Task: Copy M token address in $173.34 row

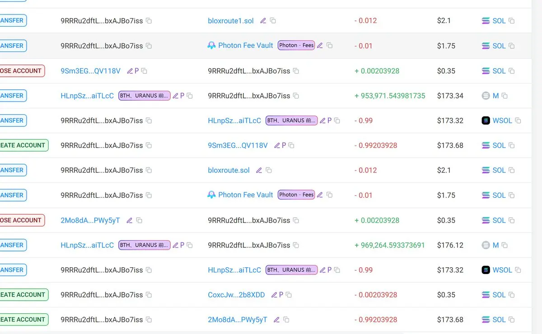Action: (505, 96)
